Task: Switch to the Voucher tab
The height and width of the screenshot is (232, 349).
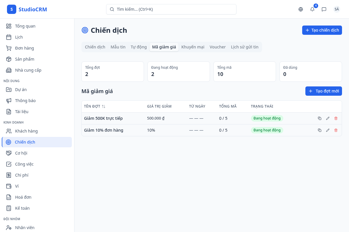Action: 218,47
